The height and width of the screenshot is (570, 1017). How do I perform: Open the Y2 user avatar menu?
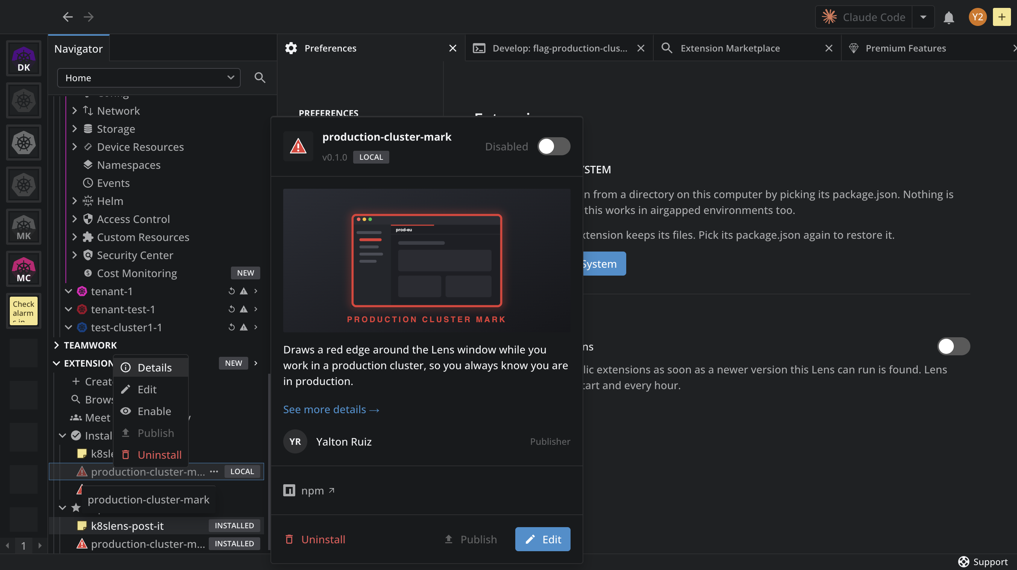[978, 17]
